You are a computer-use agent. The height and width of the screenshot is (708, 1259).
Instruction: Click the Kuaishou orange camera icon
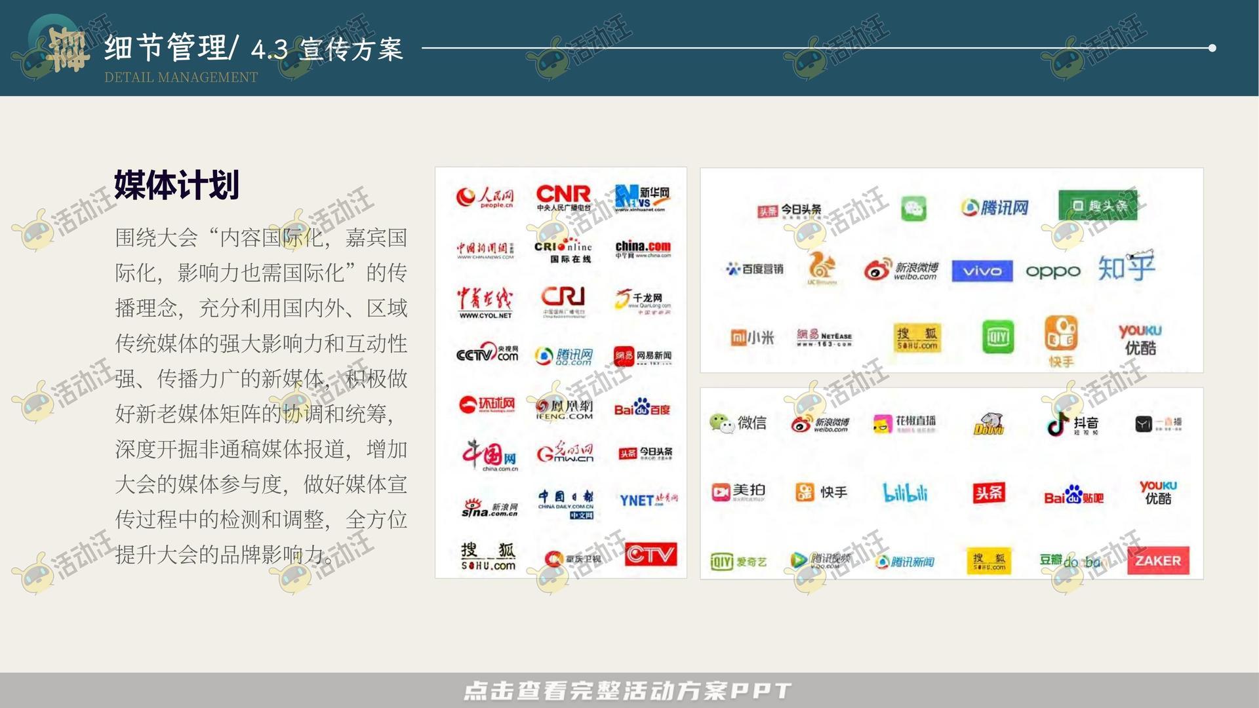[1061, 334]
